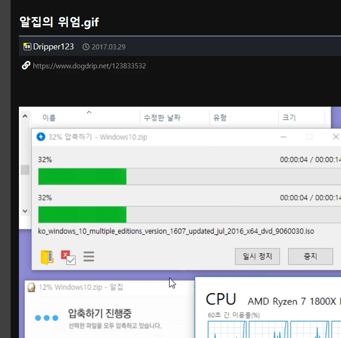Click the first CPU core usage graph
341x338 pixels.
(227, 329)
